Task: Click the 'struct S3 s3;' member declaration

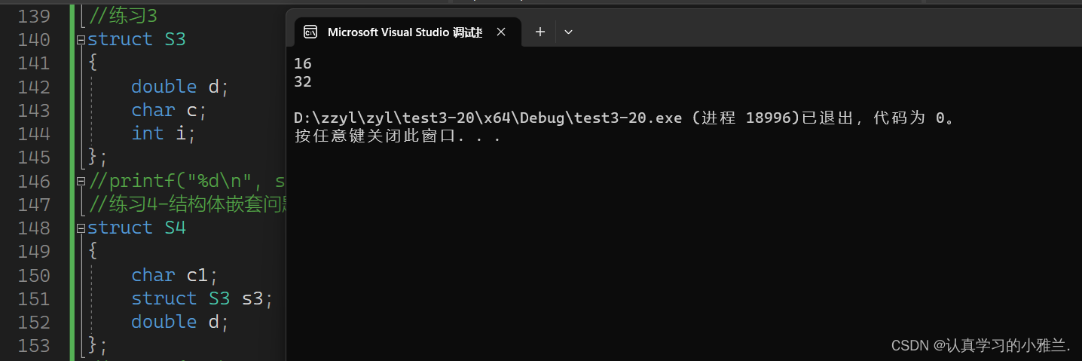Action: 202,298
